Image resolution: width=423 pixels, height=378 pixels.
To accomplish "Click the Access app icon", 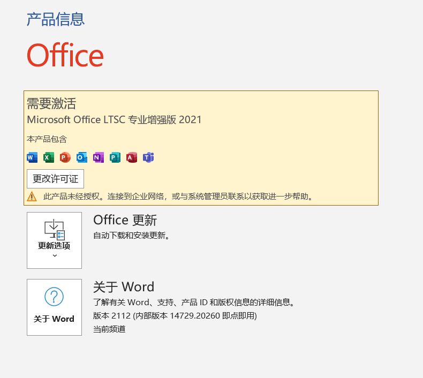I will point(132,157).
